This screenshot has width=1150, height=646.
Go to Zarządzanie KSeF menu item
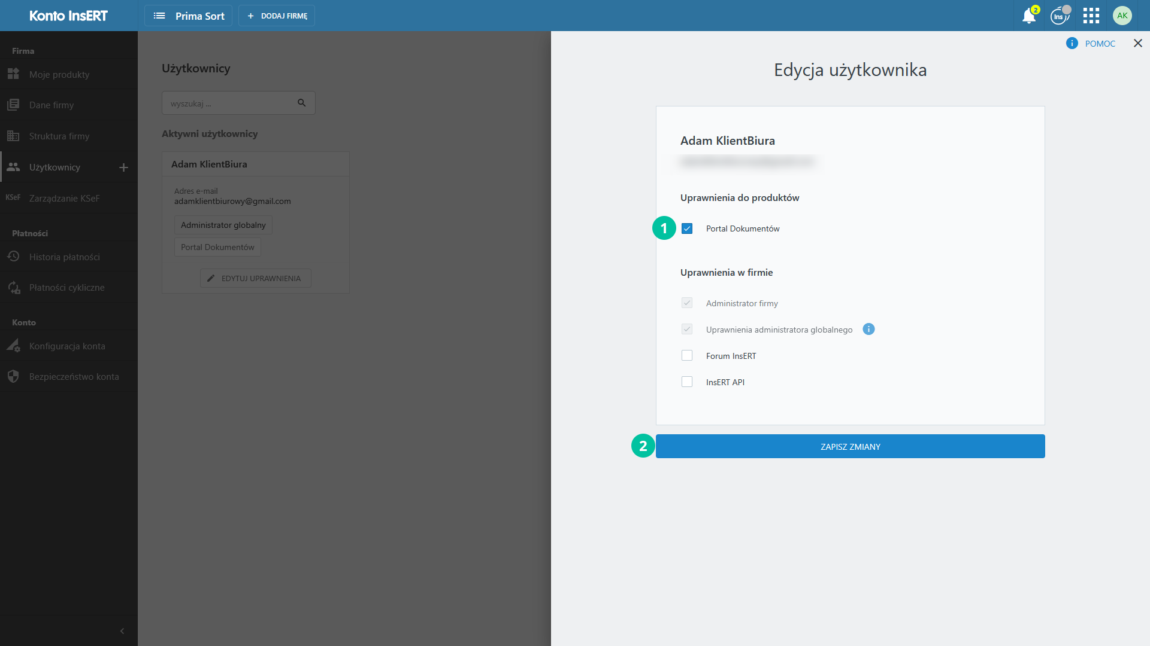point(64,198)
